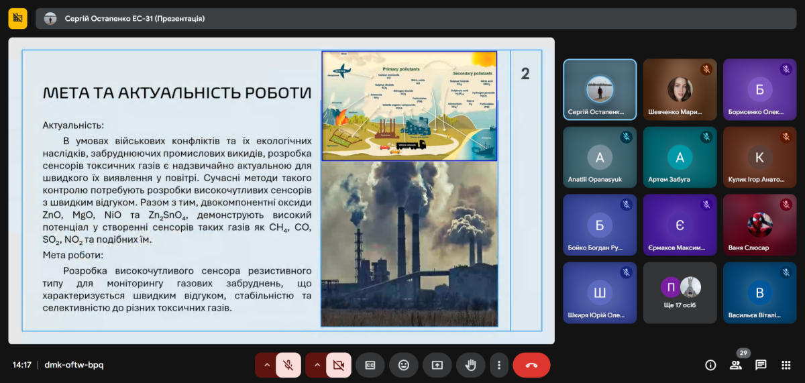This screenshot has height=383, width=805.
Task: Open the activities grid icon
Action: tap(786, 365)
